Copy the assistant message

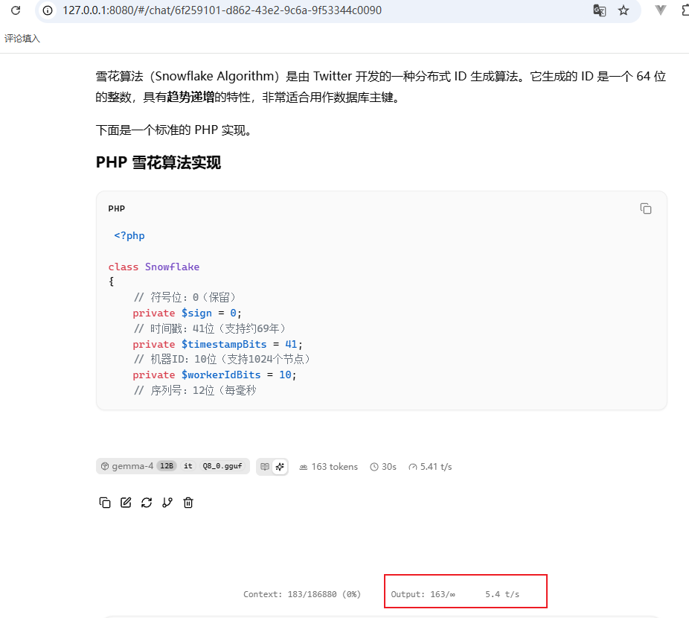coord(105,503)
